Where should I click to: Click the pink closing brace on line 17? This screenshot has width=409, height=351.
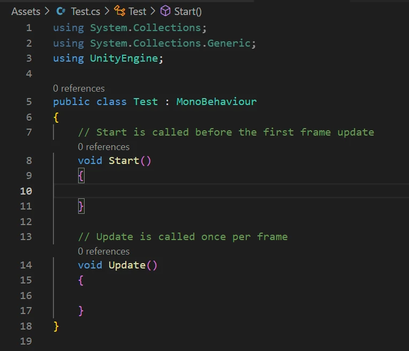pos(81,311)
